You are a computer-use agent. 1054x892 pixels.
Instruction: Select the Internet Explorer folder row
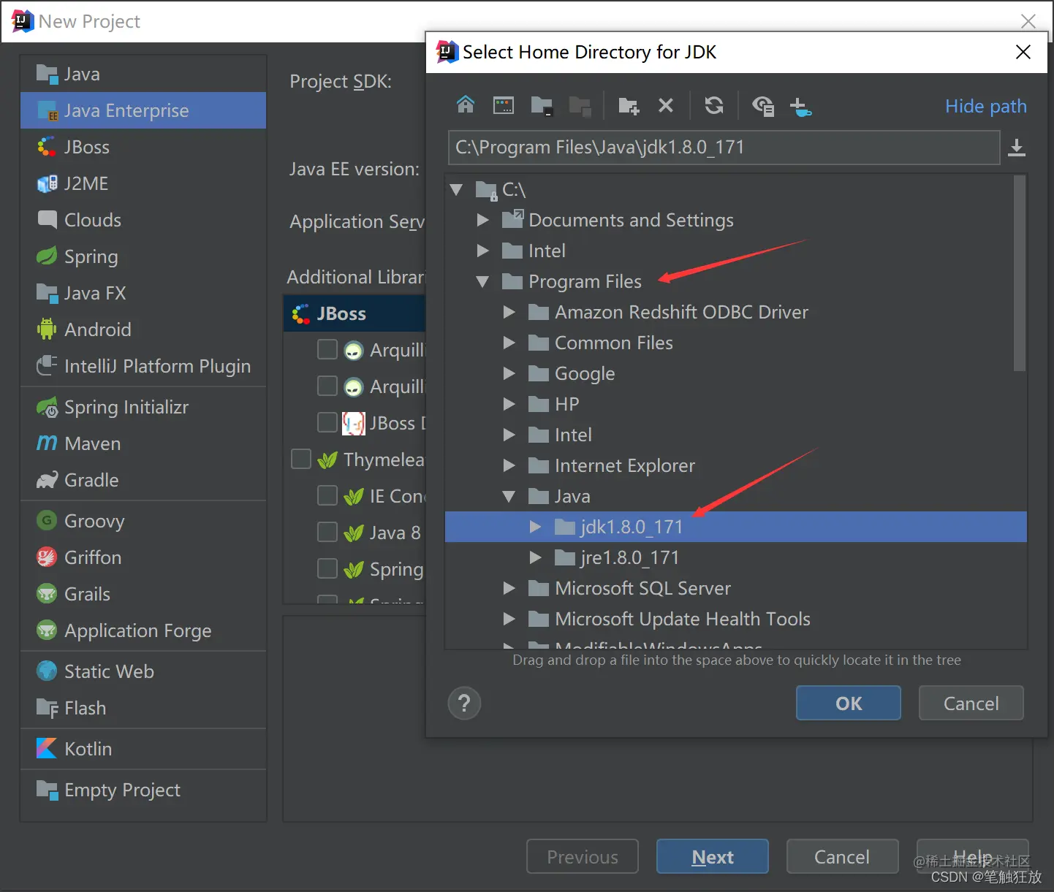click(x=736, y=465)
